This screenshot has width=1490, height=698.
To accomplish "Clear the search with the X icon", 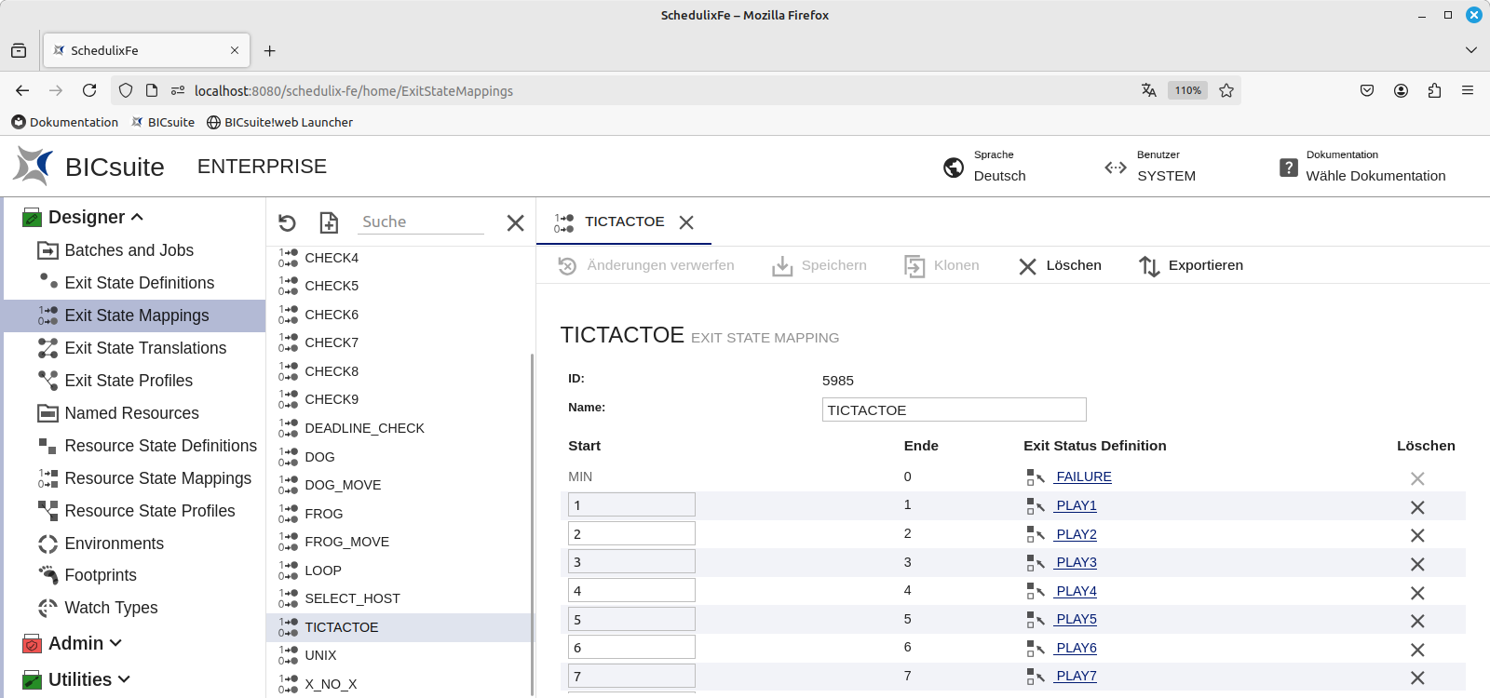I will 515,222.
